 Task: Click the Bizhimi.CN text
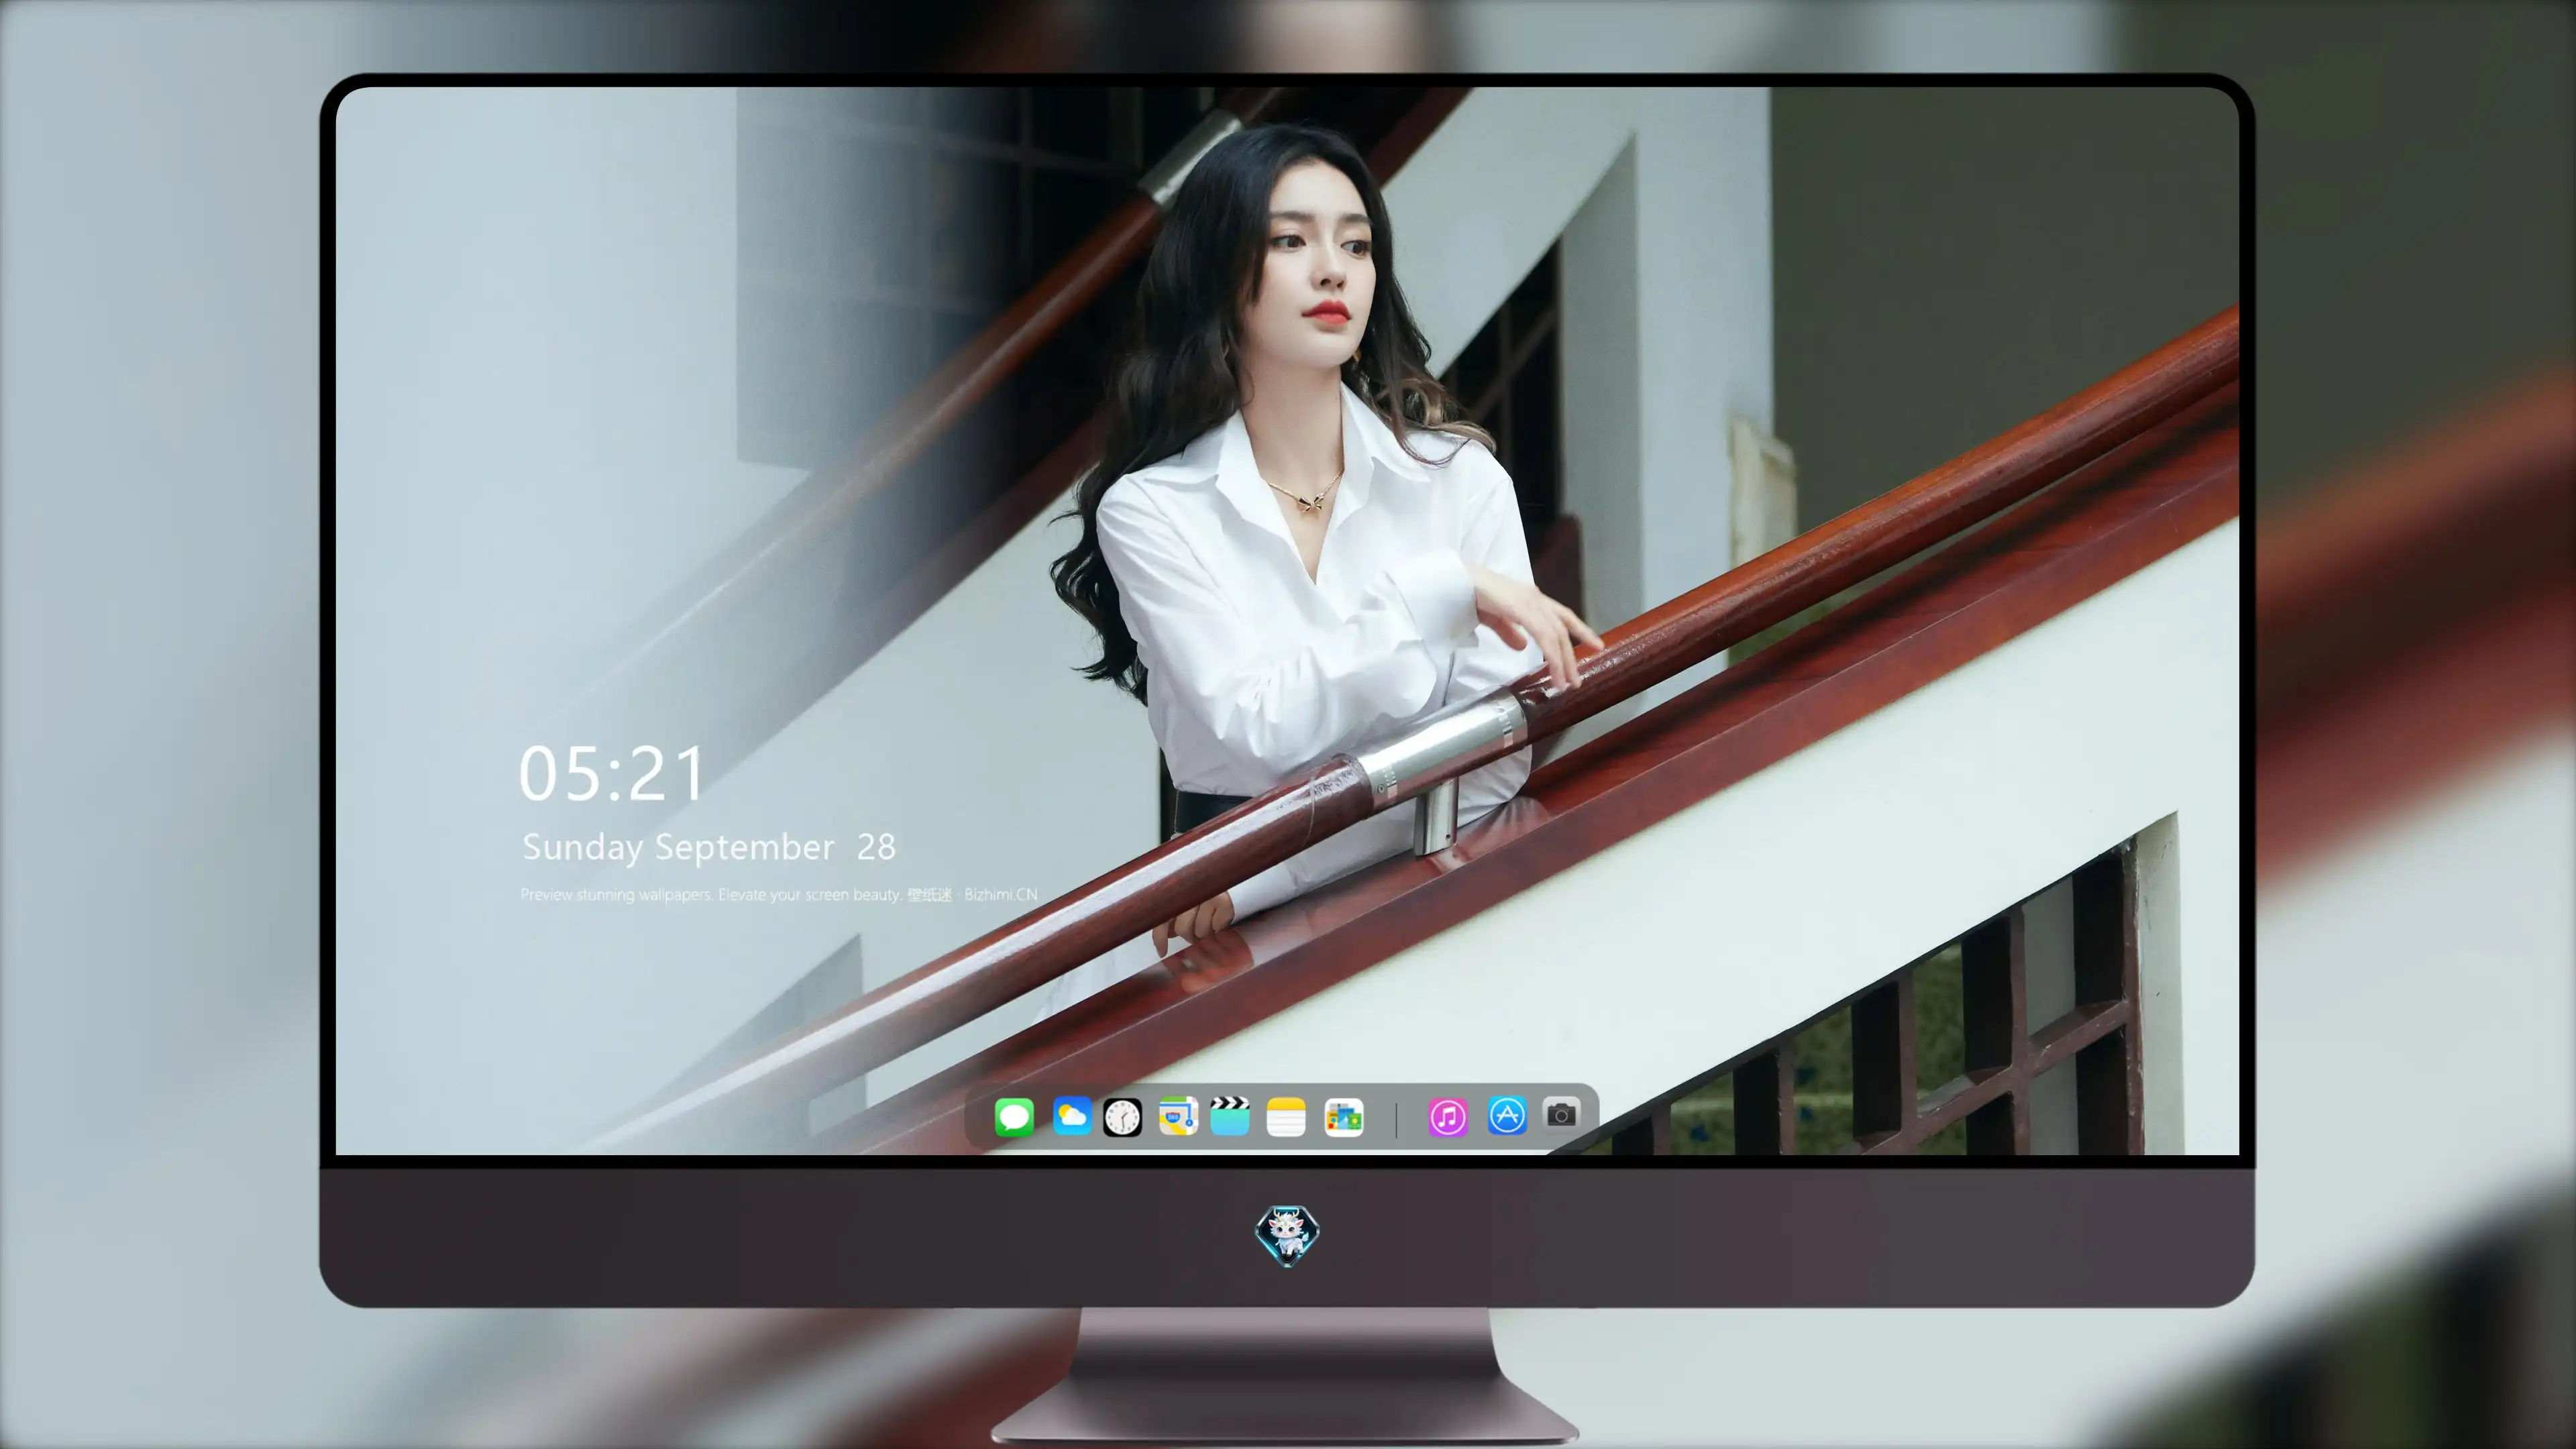click(x=1000, y=894)
